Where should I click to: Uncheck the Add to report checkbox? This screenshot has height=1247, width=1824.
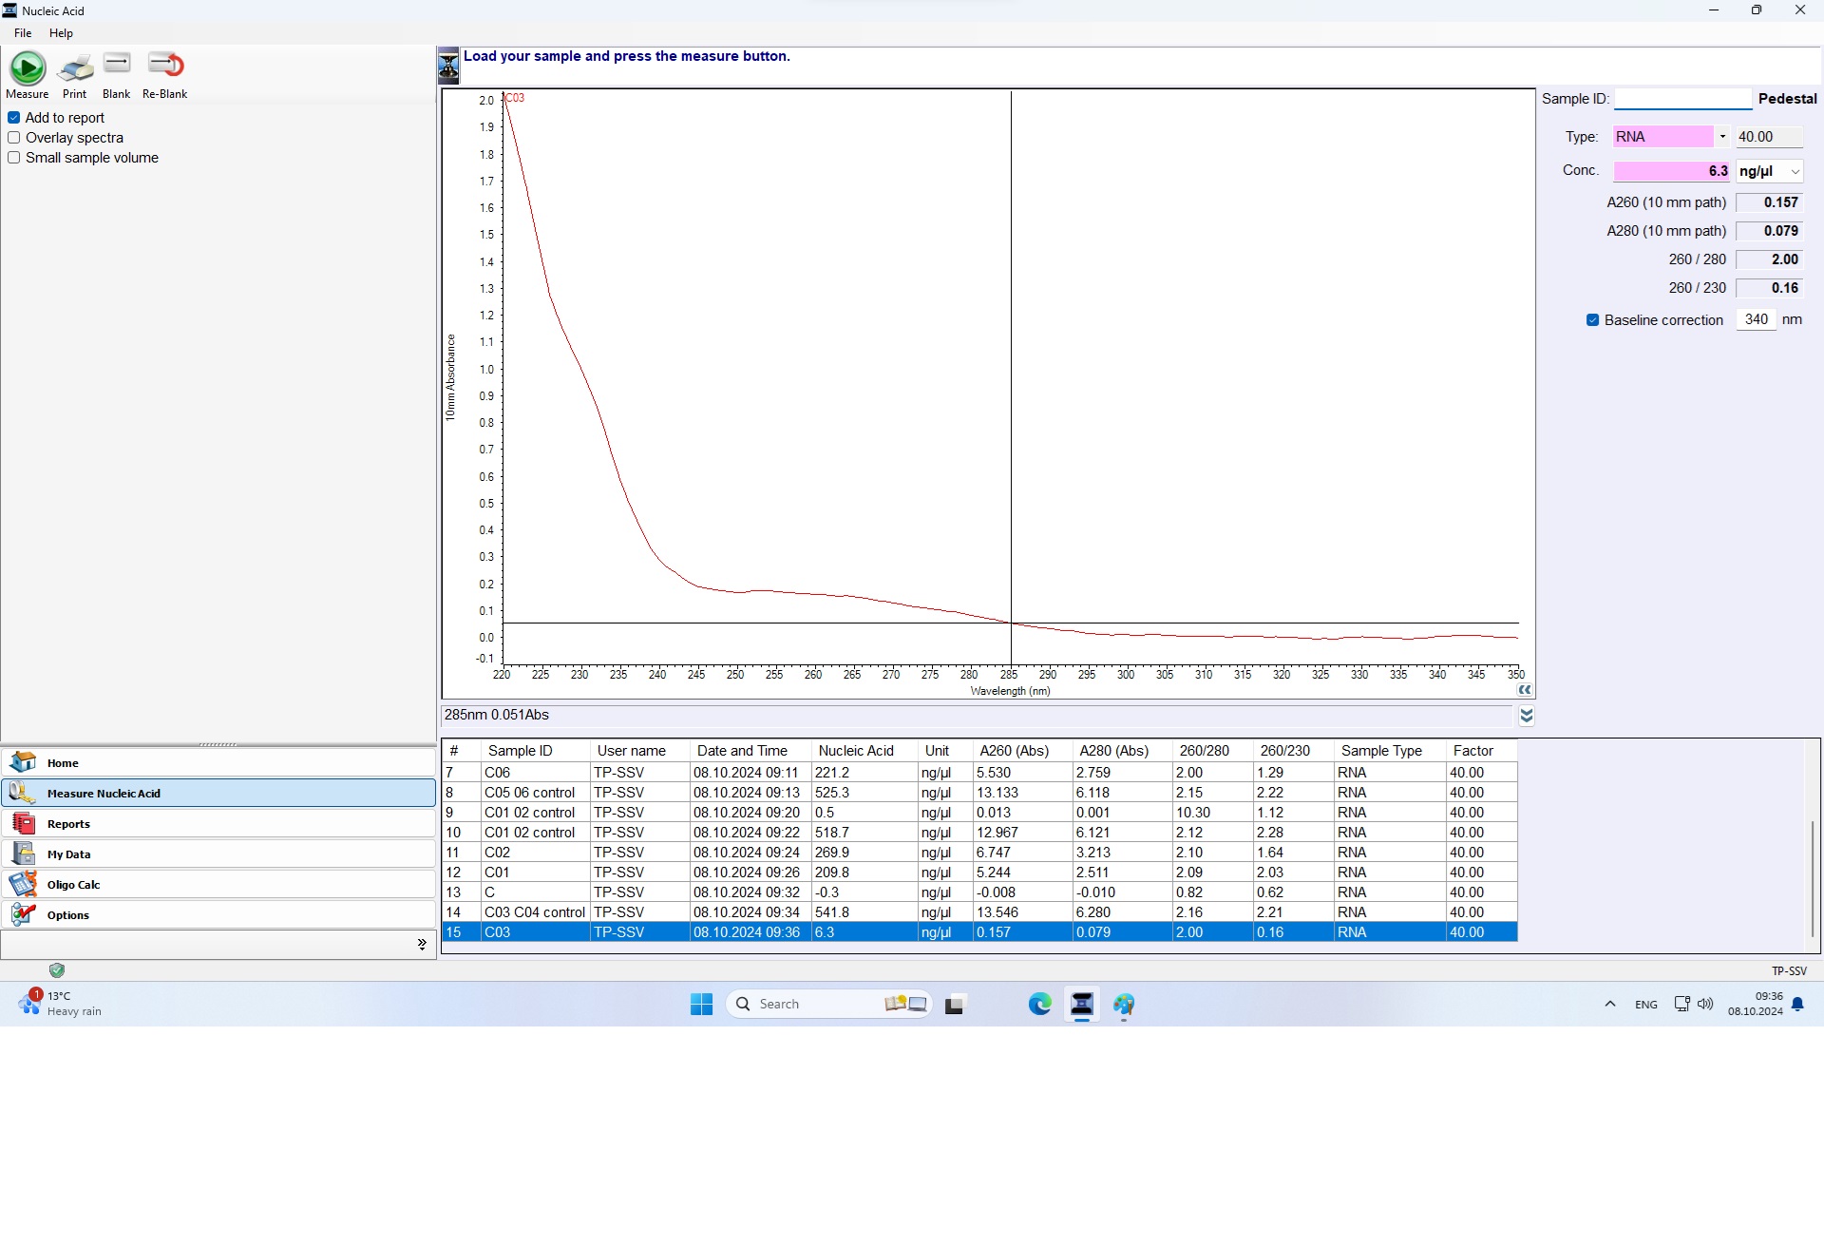coord(14,118)
